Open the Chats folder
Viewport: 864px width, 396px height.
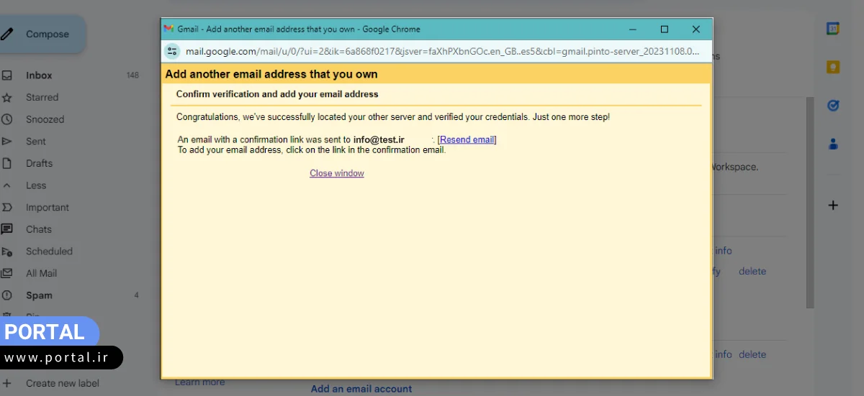coord(38,229)
